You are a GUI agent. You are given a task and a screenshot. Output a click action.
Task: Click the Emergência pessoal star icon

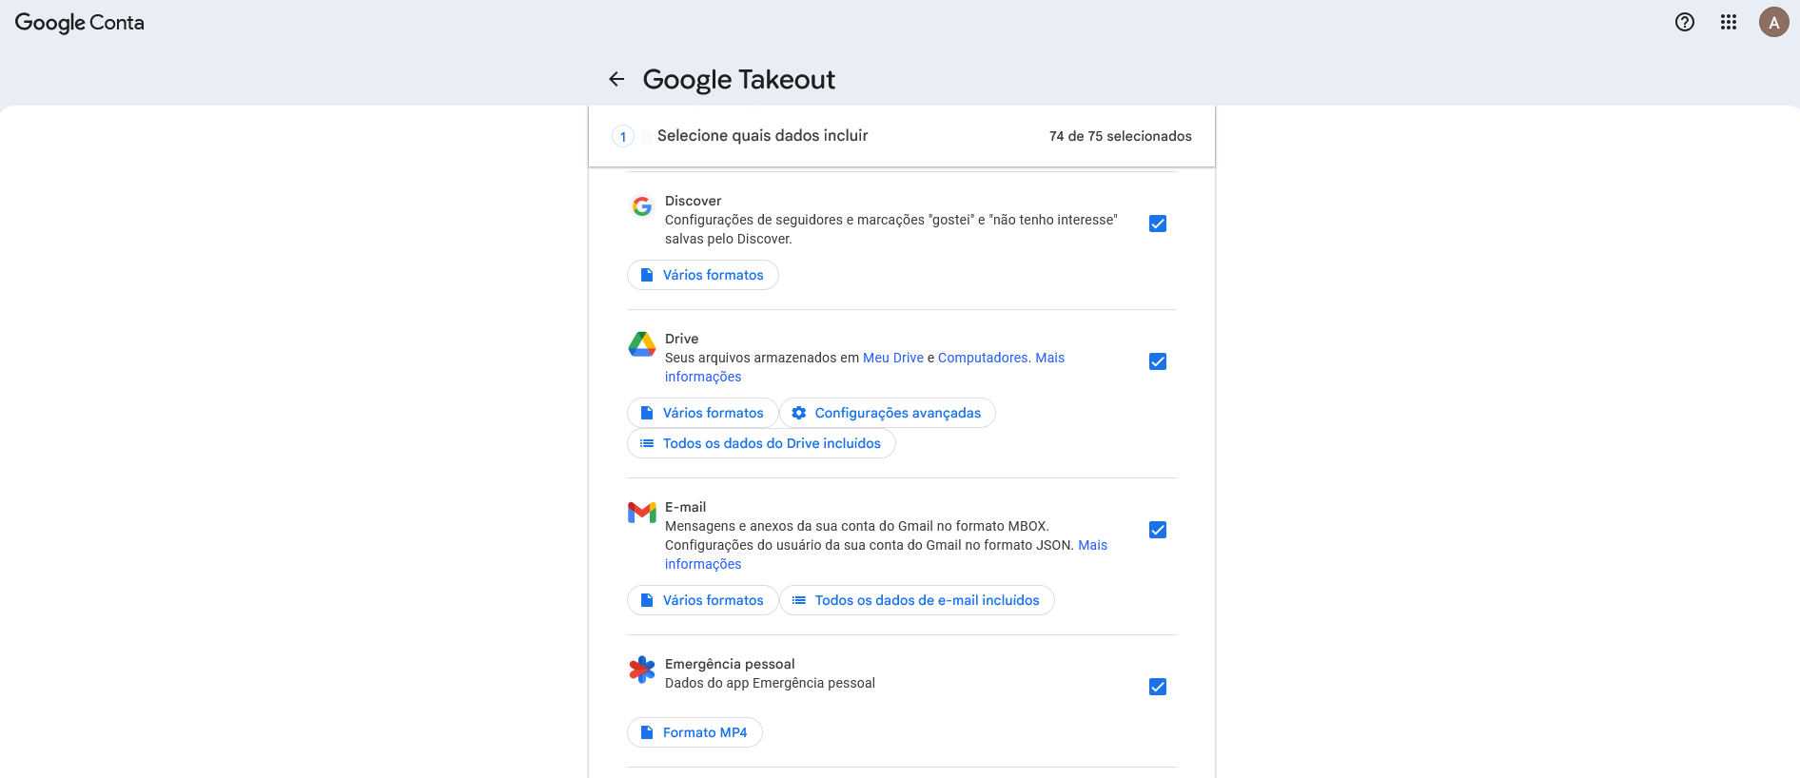click(x=642, y=670)
